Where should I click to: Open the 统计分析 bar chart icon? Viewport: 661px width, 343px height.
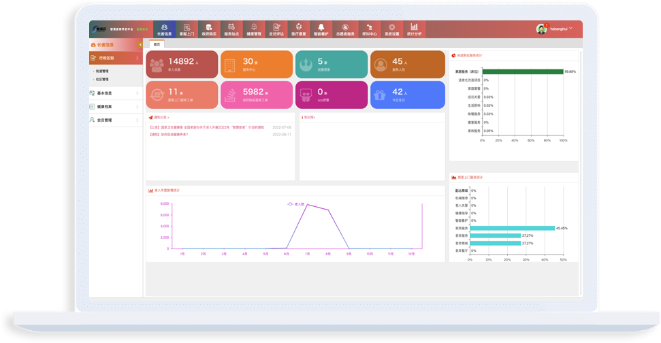point(414,27)
